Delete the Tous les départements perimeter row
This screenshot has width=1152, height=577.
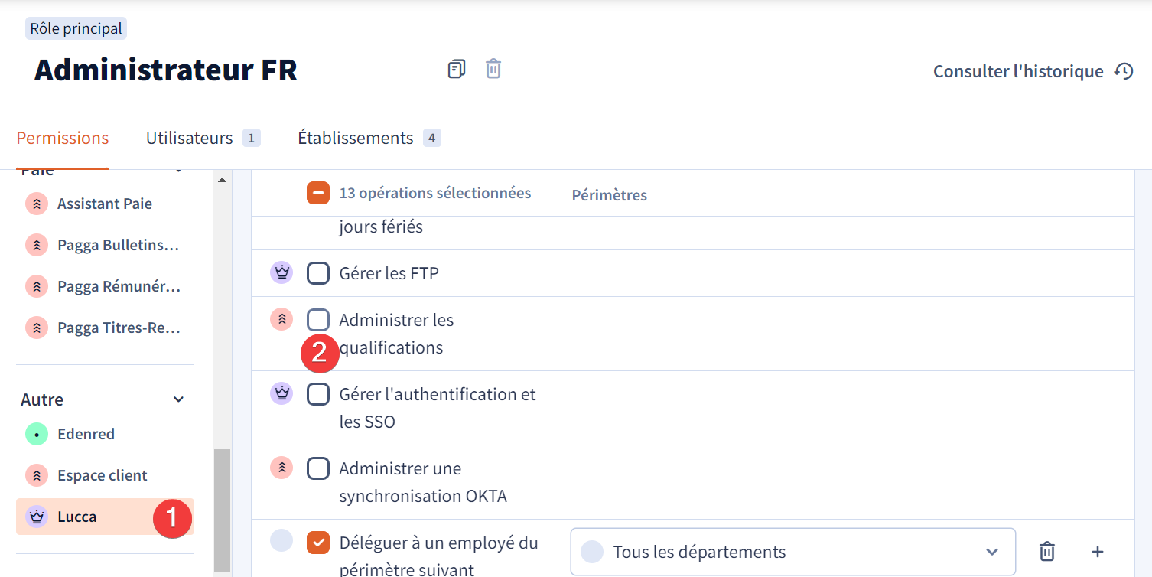[1047, 551]
